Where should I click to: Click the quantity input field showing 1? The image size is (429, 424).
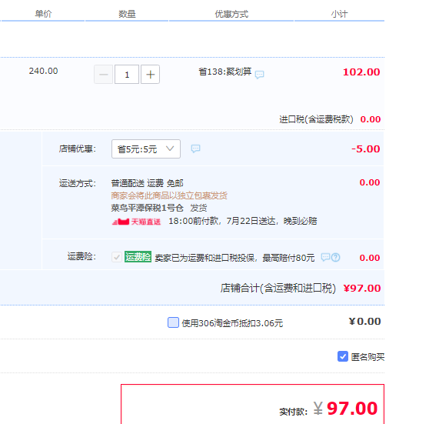pos(127,74)
